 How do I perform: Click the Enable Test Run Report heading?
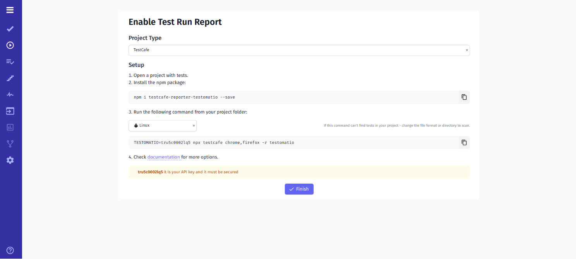(175, 22)
